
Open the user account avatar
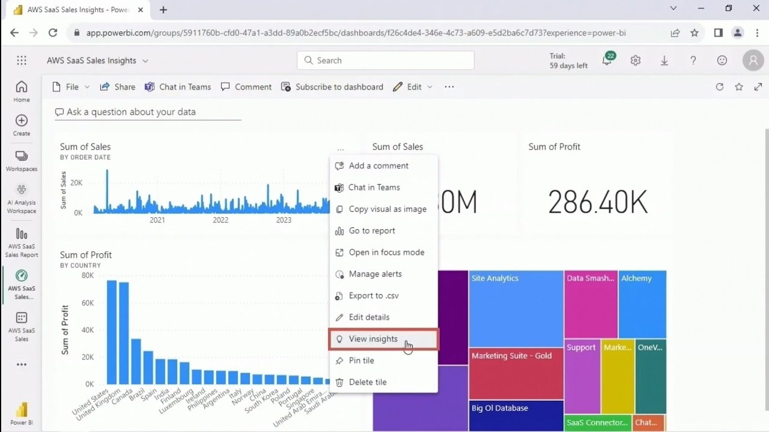753,61
